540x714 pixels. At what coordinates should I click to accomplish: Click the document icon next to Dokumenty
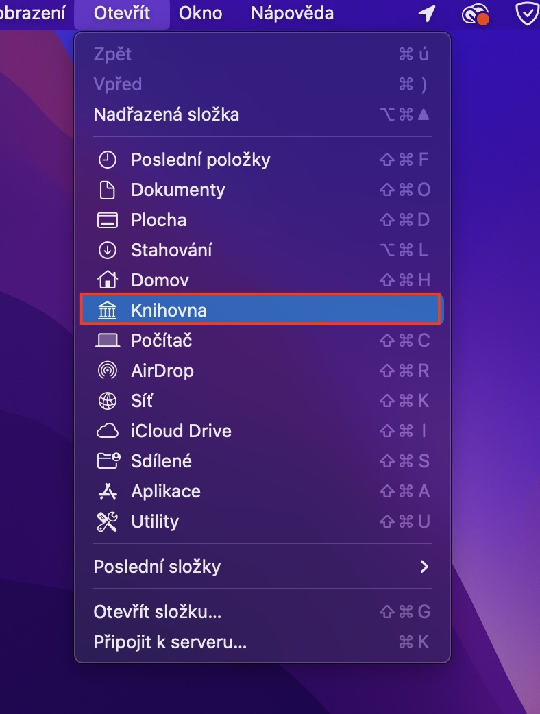(x=108, y=190)
